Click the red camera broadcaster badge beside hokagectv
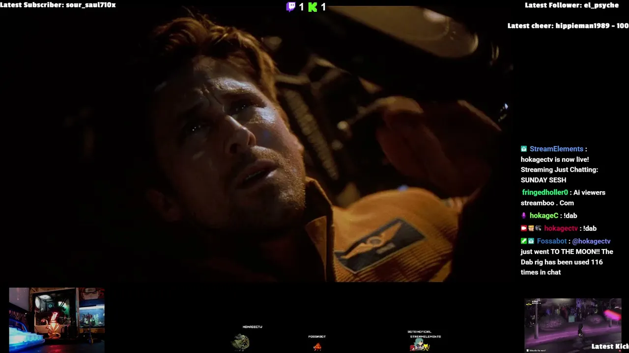 coord(524,228)
